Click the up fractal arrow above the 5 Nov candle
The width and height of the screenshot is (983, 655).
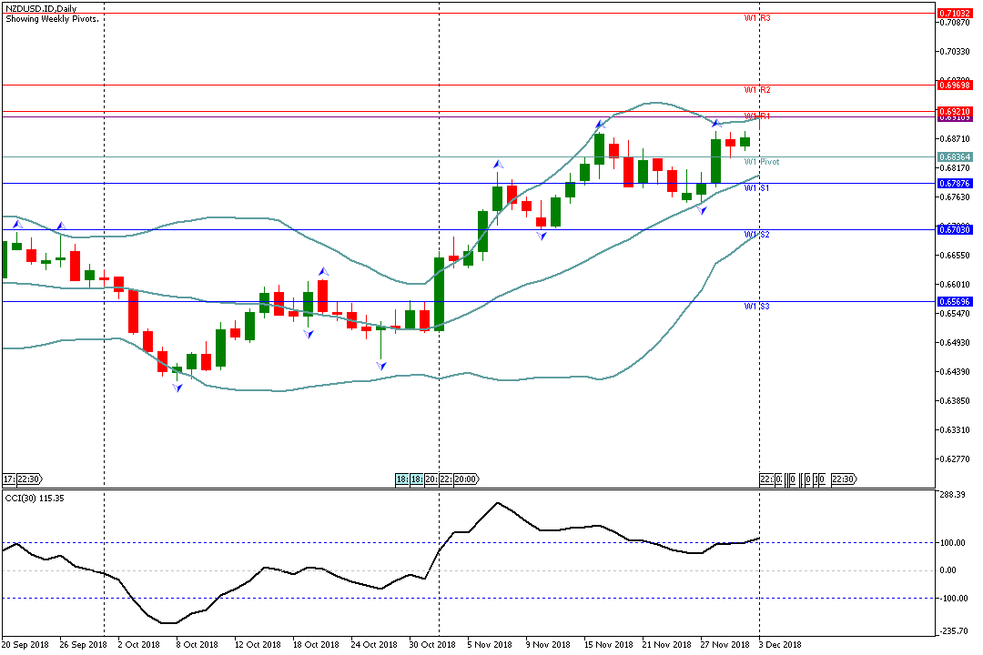coord(498,165)
